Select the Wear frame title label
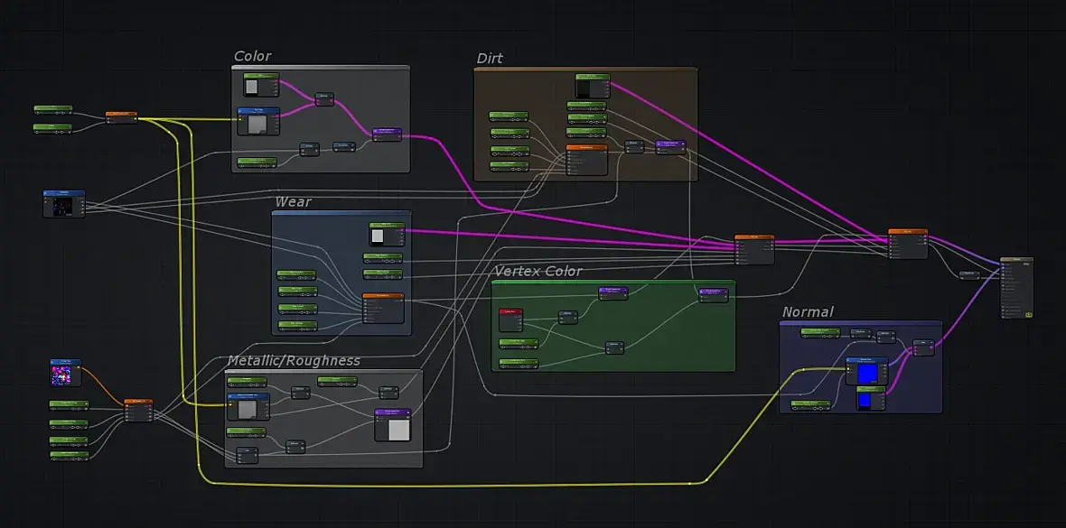 tap(293, 202)
